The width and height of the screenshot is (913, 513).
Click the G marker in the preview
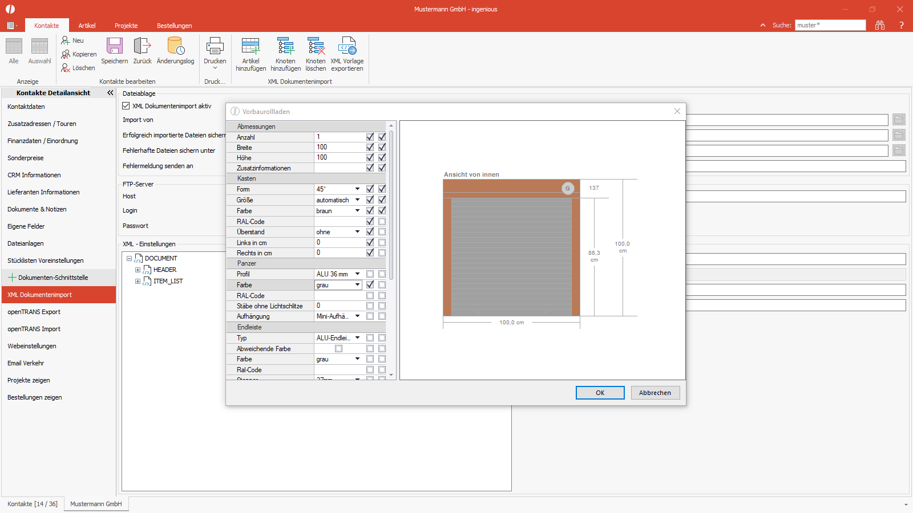(568, 188)
